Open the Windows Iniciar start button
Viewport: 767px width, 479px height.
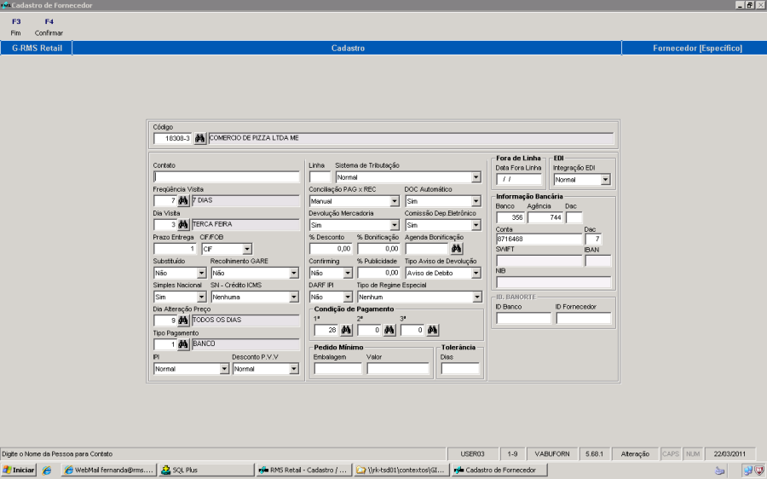click(x=19, y=470)
